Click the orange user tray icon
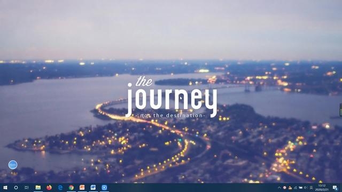This screenshot has width=342, height=192. [290, 188]
